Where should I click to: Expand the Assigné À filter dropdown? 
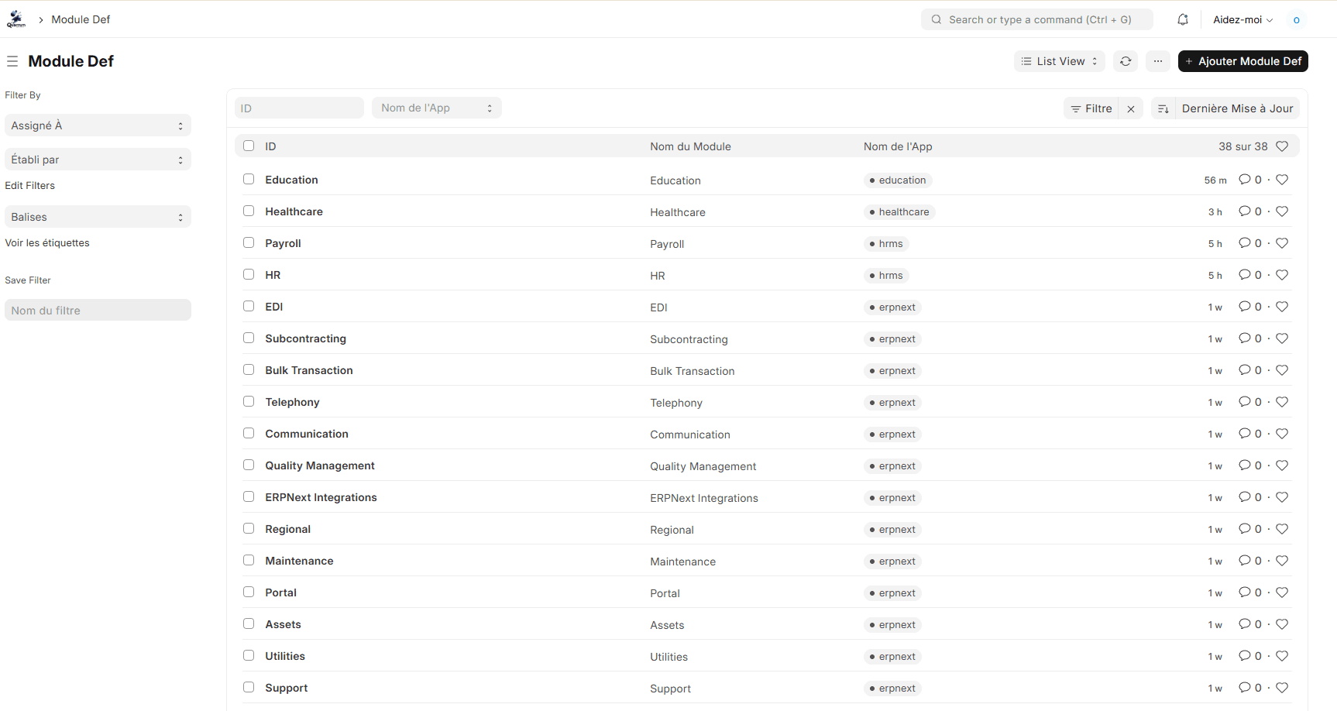point(98,125)
